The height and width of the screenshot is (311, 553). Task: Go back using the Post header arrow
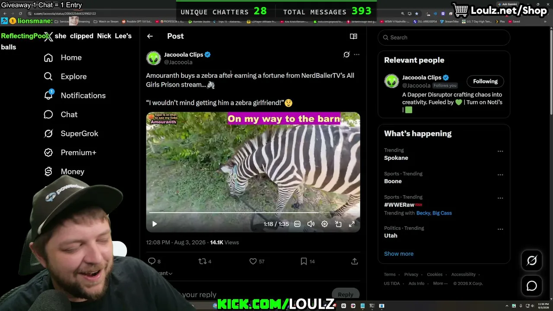[x=150, y=36]
